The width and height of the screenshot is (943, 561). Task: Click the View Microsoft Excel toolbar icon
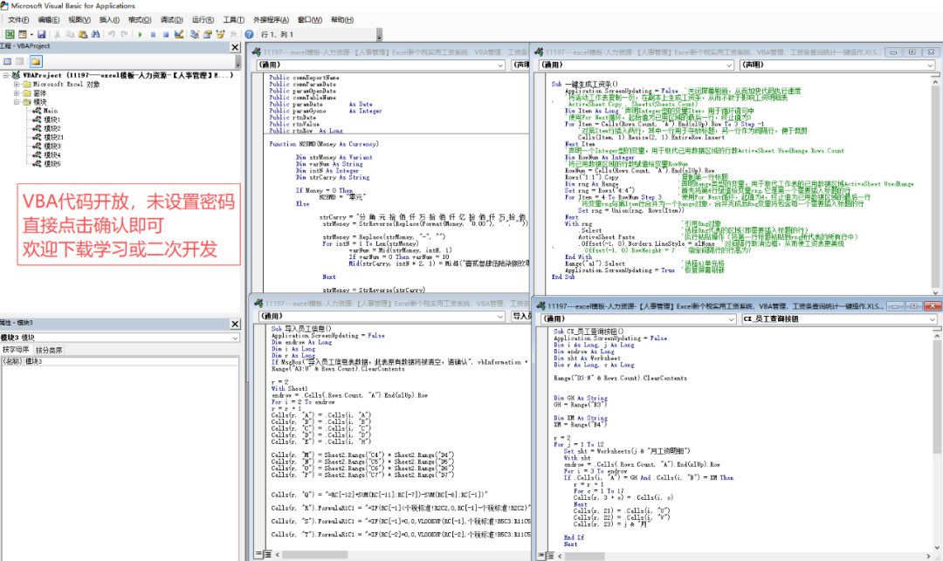pyautogui.click(x=9, y=34)
